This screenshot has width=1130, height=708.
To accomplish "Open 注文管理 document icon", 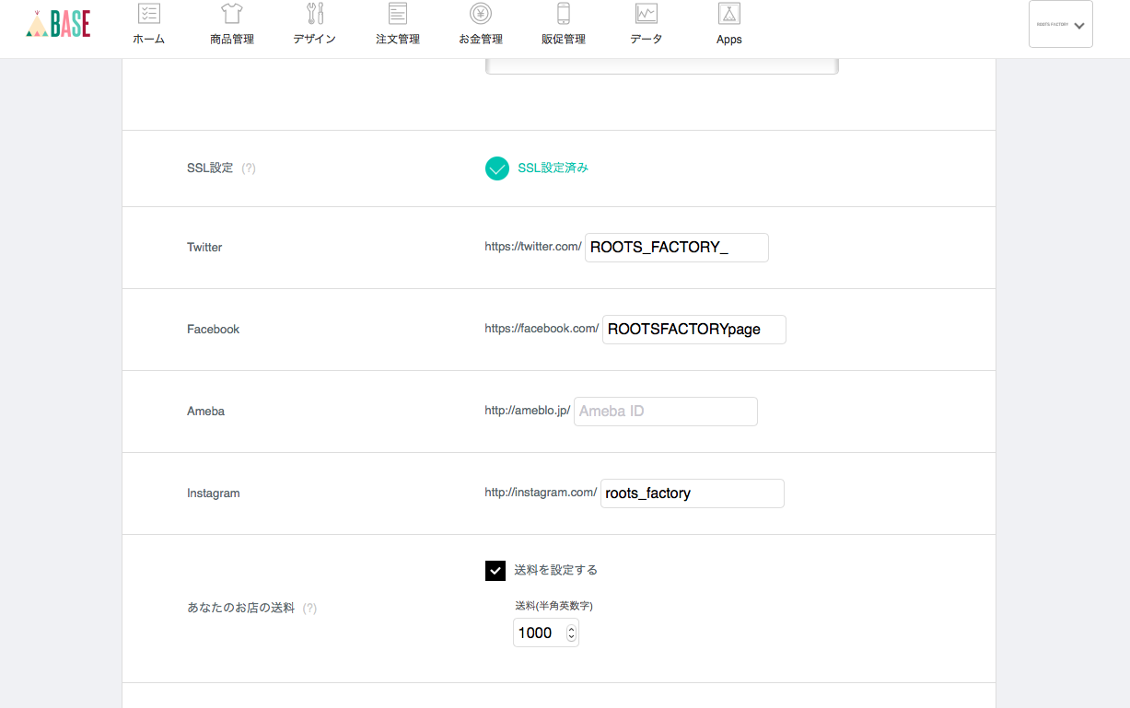I will 398,14.
